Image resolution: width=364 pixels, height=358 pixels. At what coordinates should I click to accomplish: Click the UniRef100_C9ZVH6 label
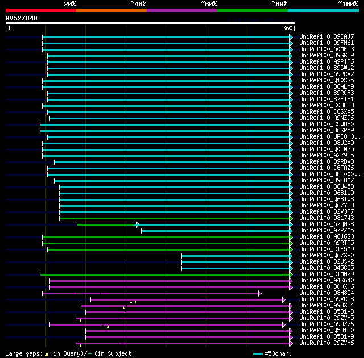click(x=326, y=343)
